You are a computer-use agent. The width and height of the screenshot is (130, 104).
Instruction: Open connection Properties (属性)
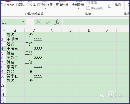(92, 2)
